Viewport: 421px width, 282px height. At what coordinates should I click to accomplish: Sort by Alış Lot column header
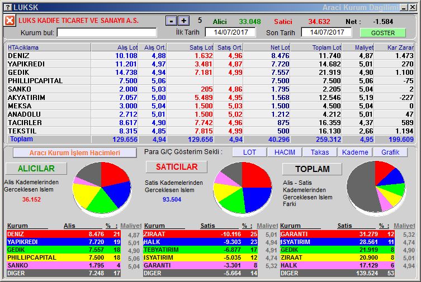click(115, 47)
